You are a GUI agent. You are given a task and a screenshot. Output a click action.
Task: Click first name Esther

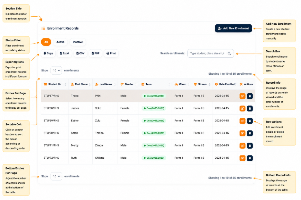pos(75,121)
